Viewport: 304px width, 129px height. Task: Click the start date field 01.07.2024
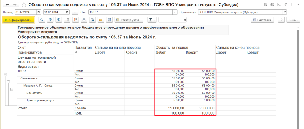tap(26, 12)
